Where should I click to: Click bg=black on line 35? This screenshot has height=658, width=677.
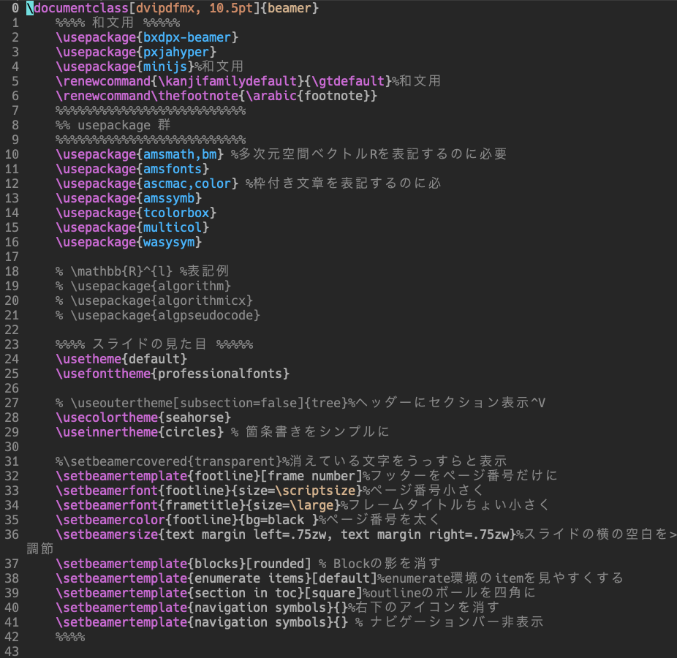(275, 520)
